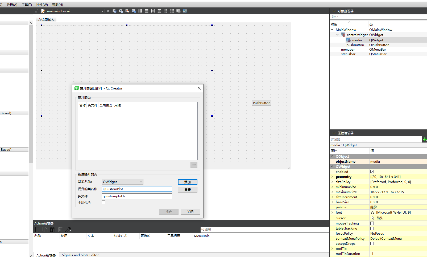Image resolution: width=427 pixels, height=257 pixels.
Task: Click the 关闭 button in the dialog
Action: tap(190, 212)
